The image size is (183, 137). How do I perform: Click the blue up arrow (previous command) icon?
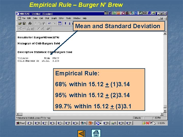(66, 23)
